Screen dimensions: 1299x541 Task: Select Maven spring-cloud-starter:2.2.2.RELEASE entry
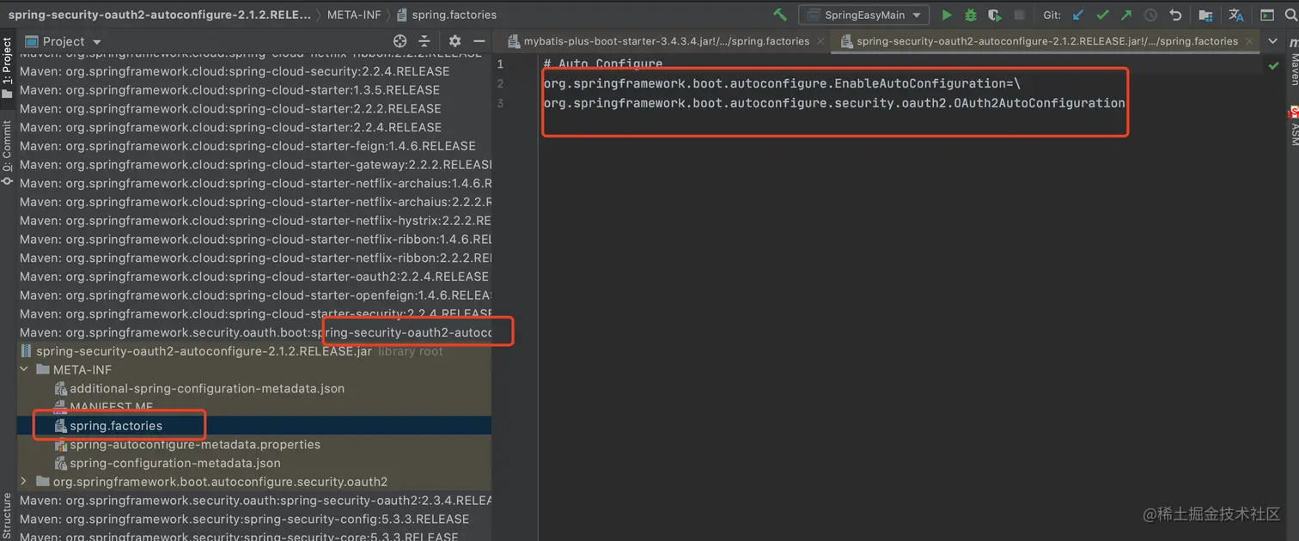(254, 109)
